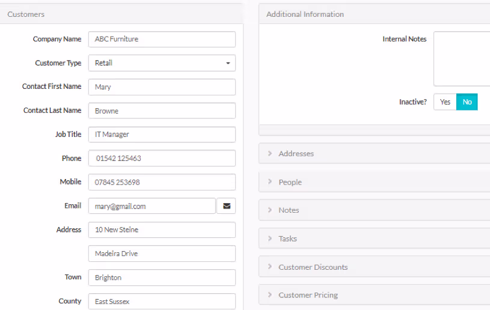This screenshot has height=310, width=490.
Task: Focus the Contact Last Name field
Action: click(162, 111)
